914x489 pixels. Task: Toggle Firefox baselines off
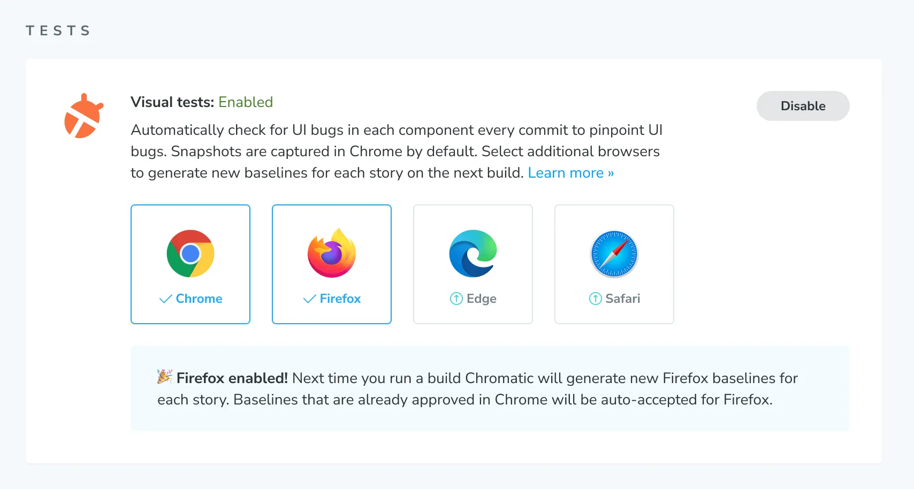[332, 264]
